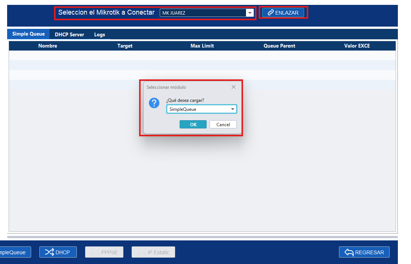
Task: Close the Seleccionar módulo dialog
Action: [234, 87]
